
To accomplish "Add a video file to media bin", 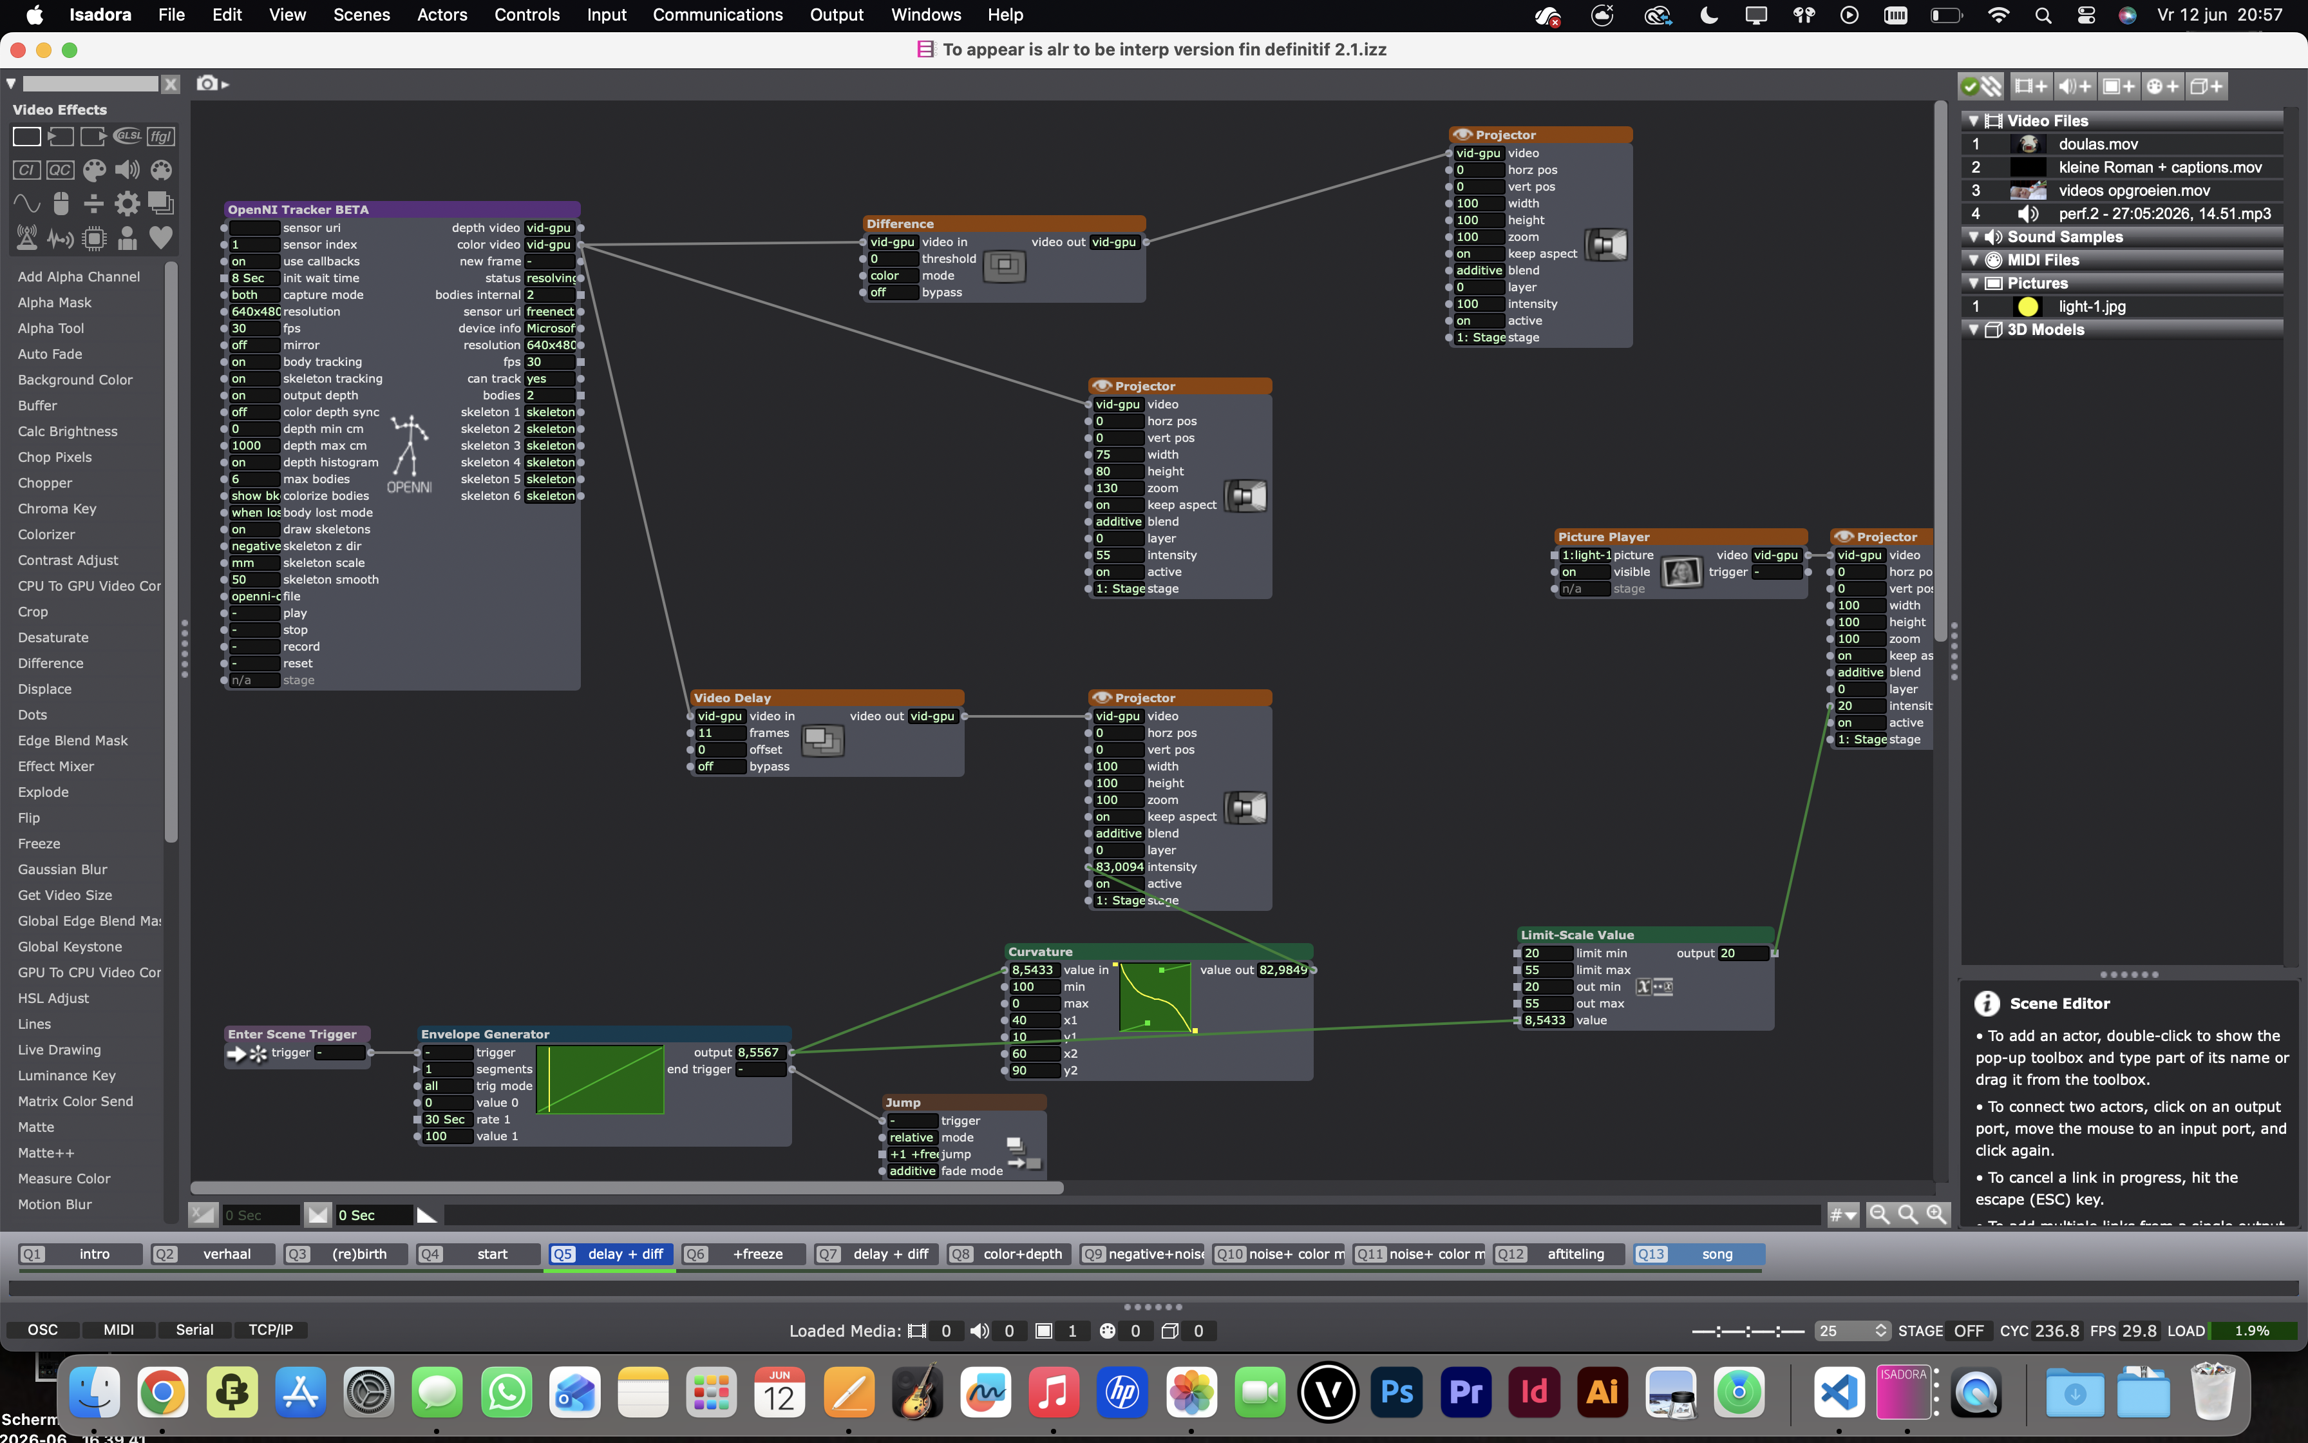I will (2030, 86).
